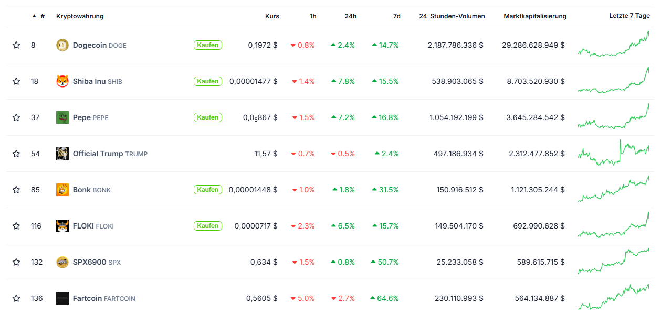Sort list by Kurs column header
Viewport: 661px width, 315px height.
pos(272,16)
